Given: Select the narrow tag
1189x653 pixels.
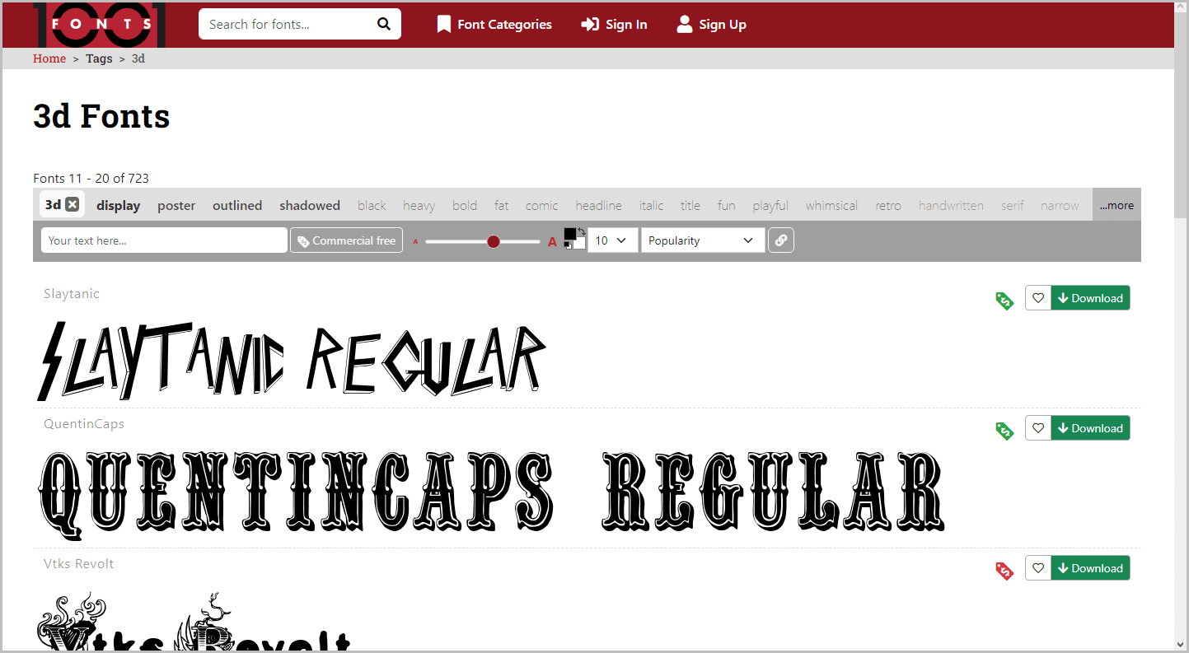Looking at the screenshot, I should coord(1060,206).
